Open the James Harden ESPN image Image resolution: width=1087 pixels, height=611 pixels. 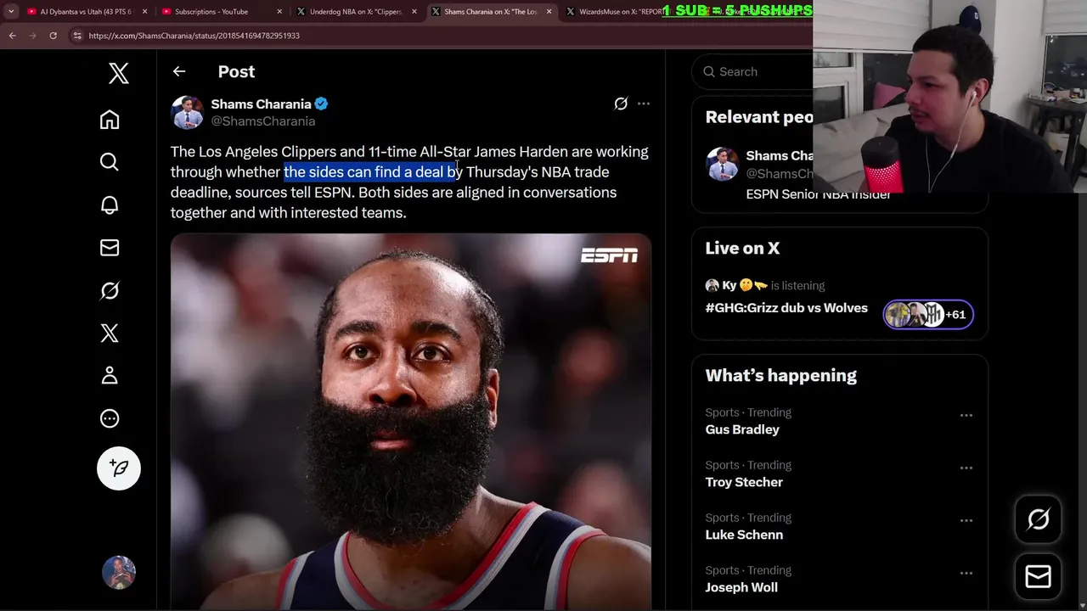coord(411,422)
